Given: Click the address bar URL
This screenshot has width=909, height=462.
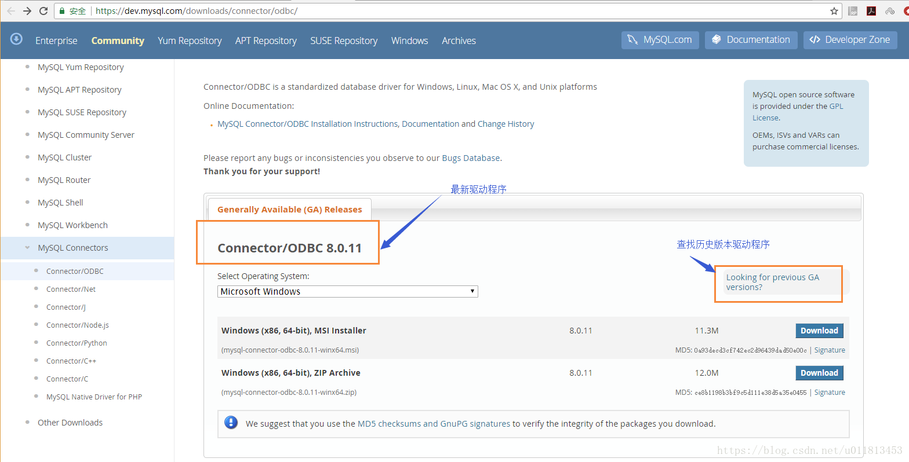Looking at the screenshot, I should [x=197, y=11].
